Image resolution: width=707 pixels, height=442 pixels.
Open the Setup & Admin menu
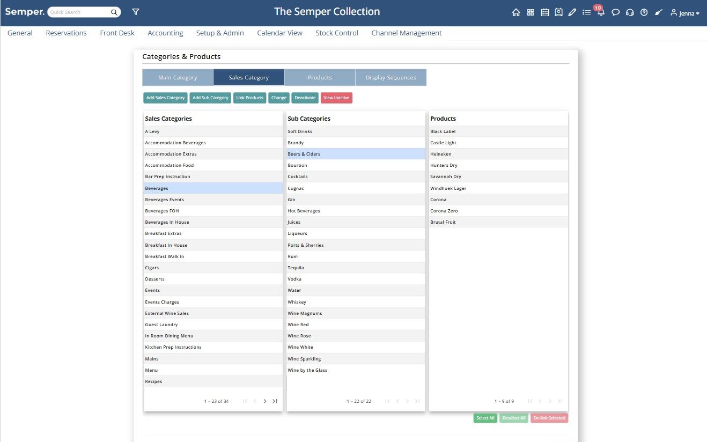pos(220,33)
